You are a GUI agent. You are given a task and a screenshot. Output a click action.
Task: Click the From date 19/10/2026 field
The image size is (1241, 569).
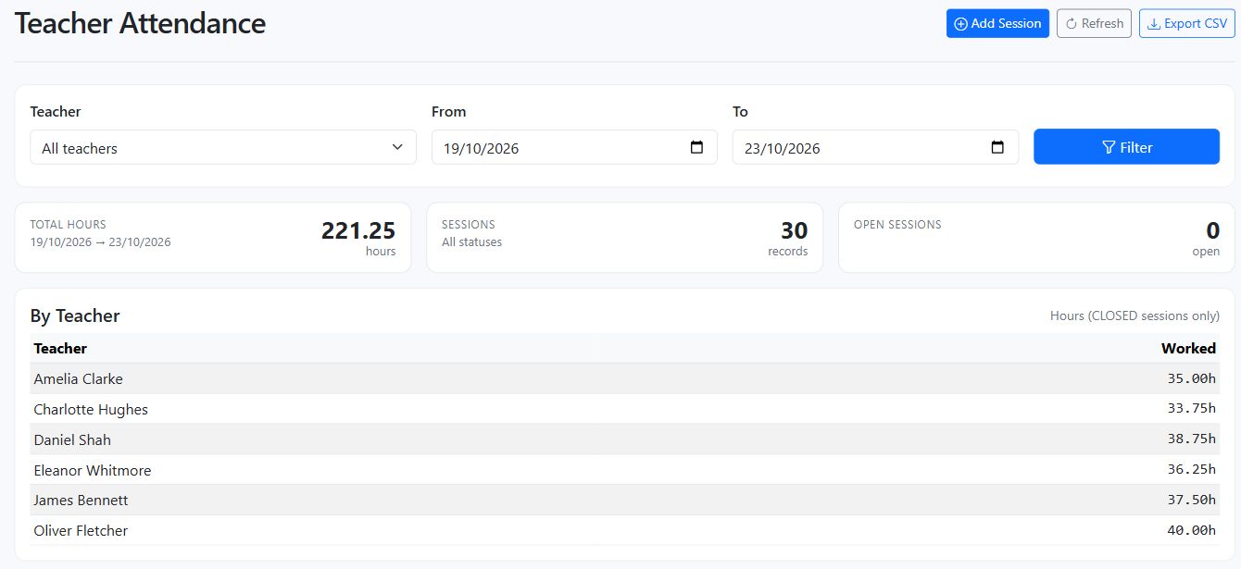pos(574,147)
